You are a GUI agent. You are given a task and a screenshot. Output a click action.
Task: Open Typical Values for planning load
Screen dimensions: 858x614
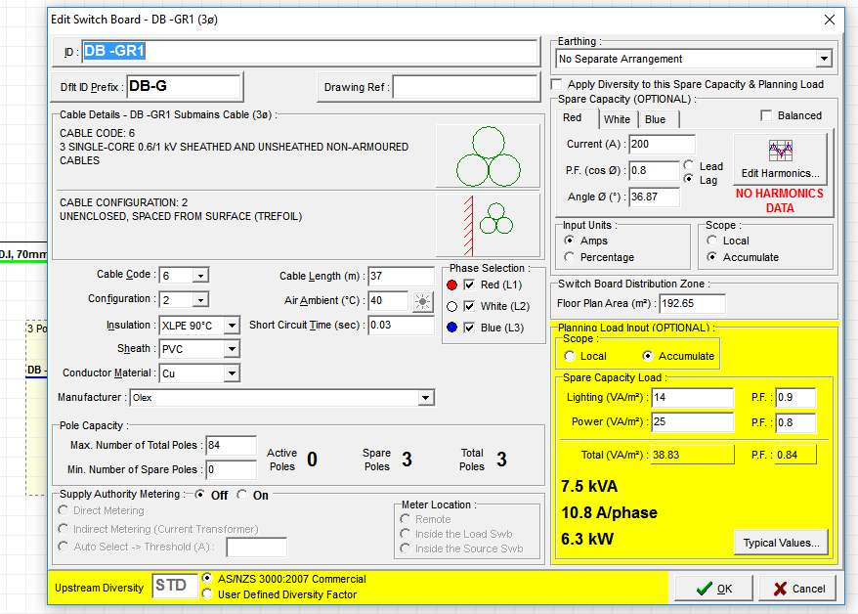pos(780,543)
